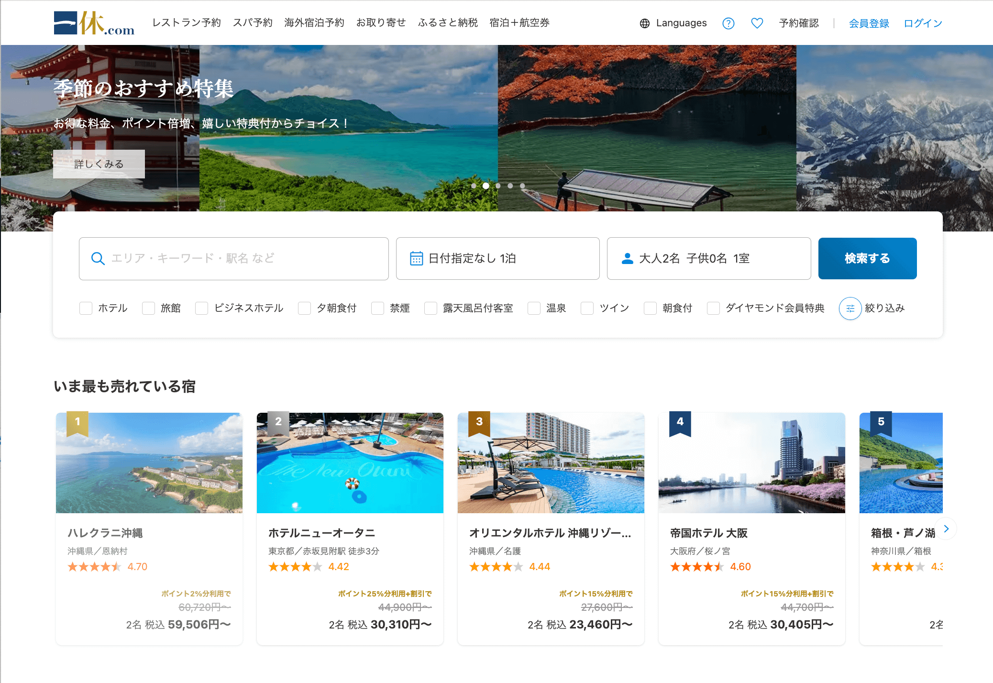Click 季節のおすすめ特集 banner heading

click(143, 89)
